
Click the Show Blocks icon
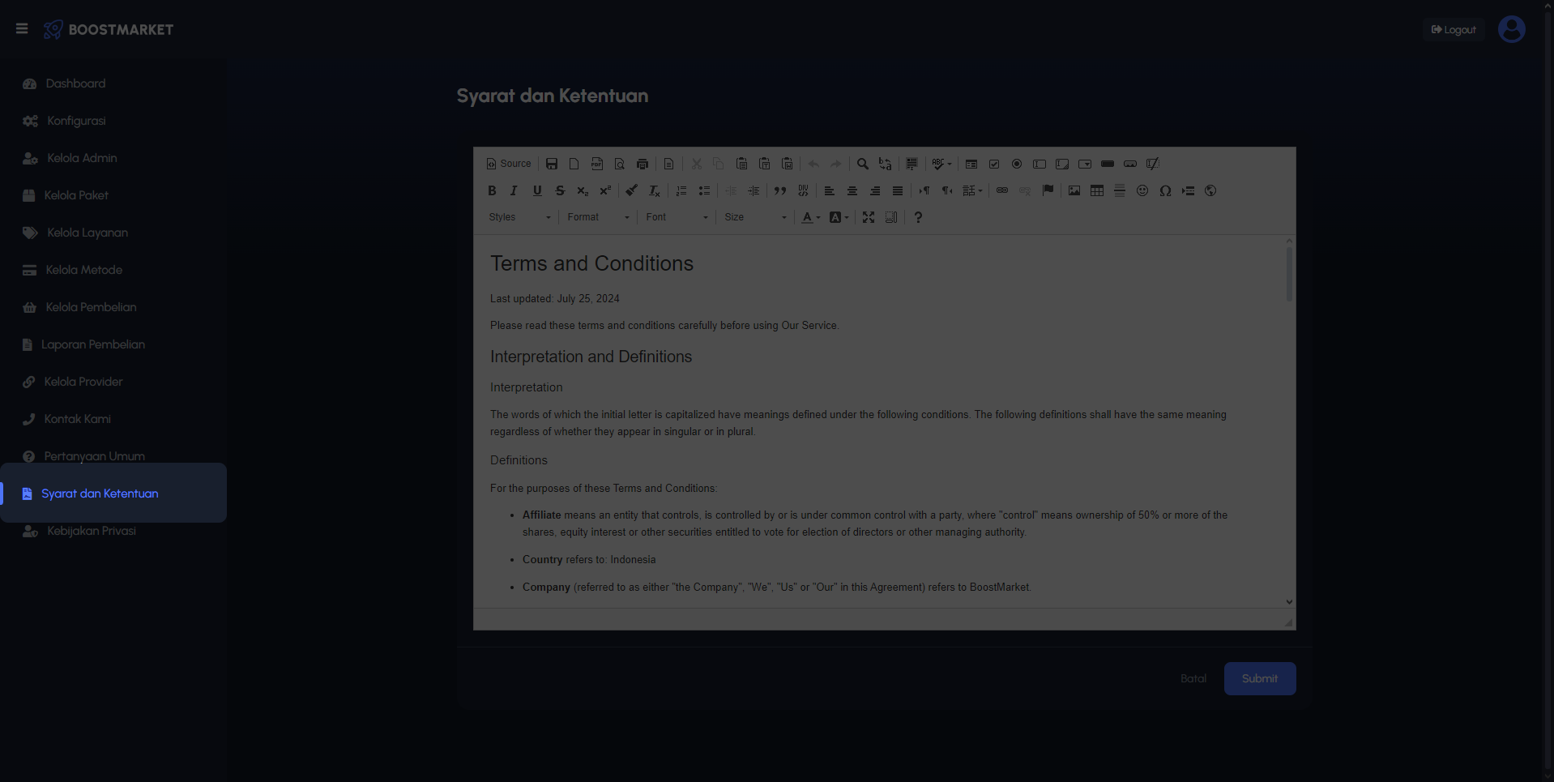click(x=891, y=217)
